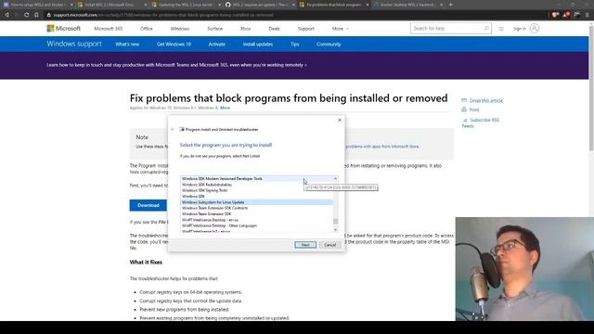Select Windows Subsystem for Linux Update
The width and height of the screenshot is (594, 334).
(x=257, y=202)
